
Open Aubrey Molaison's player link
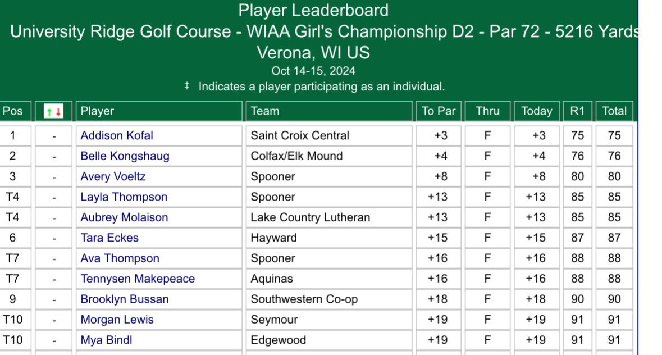124,217
